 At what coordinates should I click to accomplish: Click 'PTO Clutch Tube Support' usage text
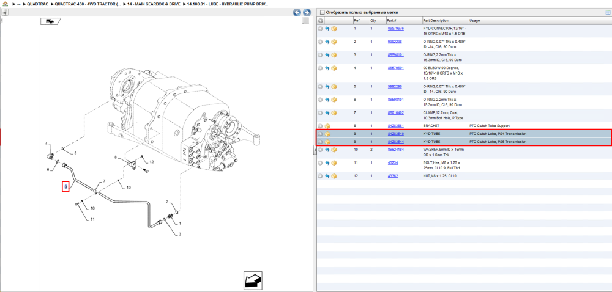click(x=490, y=126)
